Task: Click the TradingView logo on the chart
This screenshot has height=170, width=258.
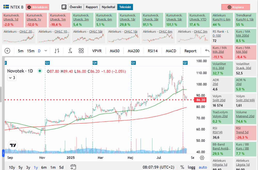Action: 13,145
